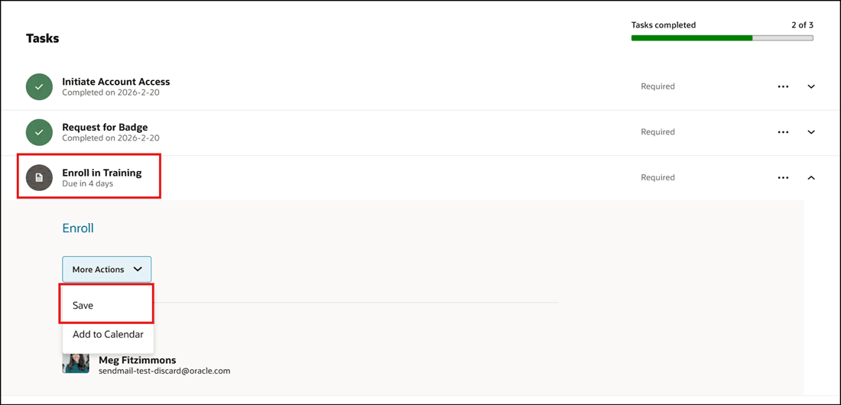The image size is (841, 405).
Task: Click the Enroll link
Action: (x=78, y=228)
